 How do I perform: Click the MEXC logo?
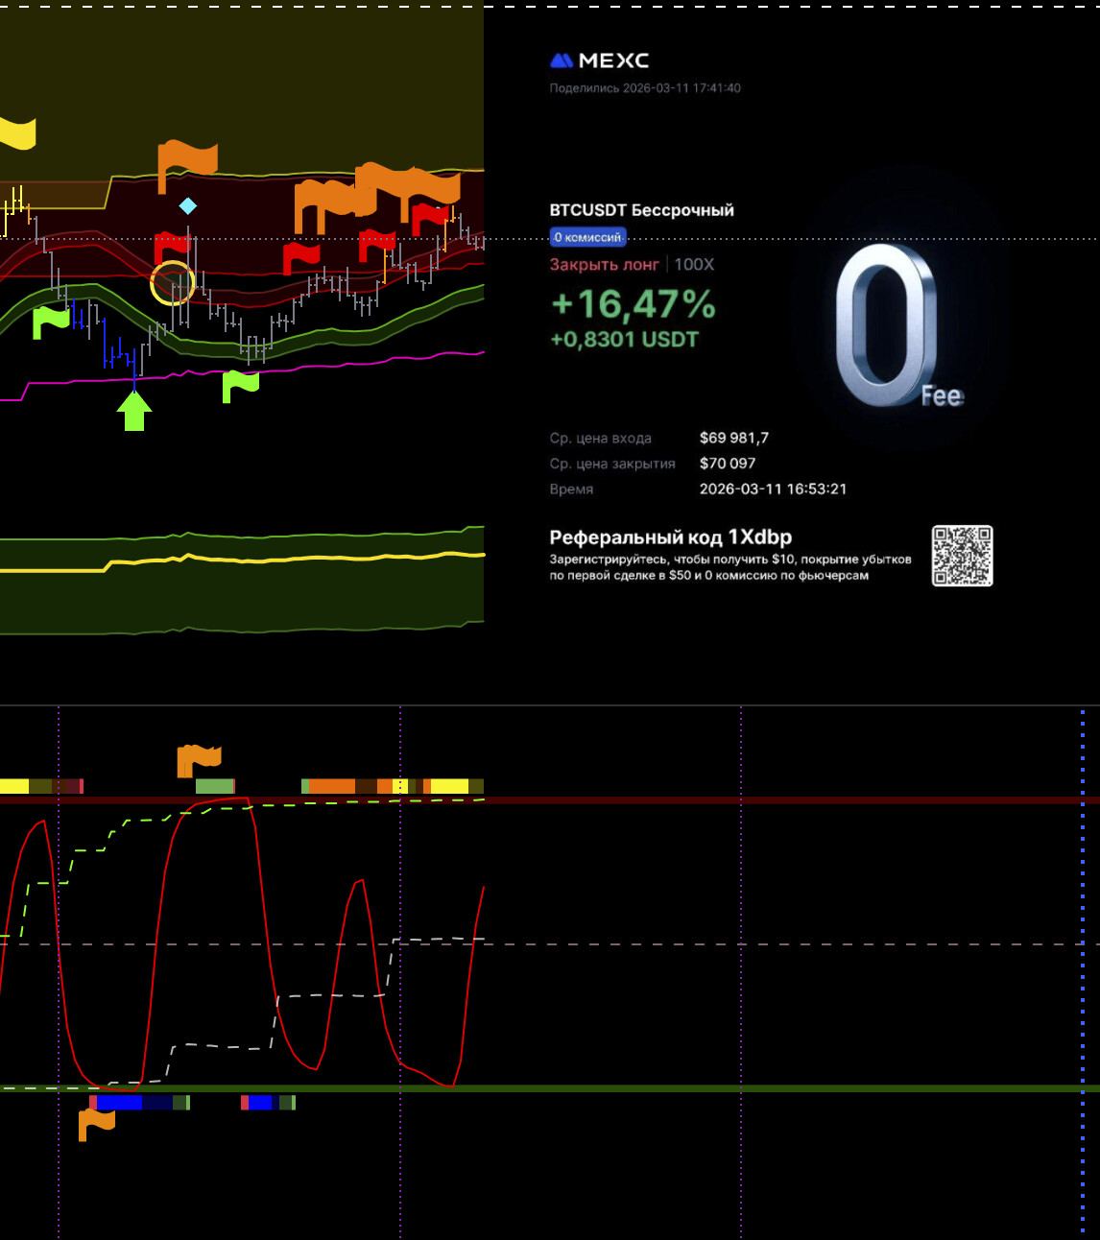click(599, 60)
